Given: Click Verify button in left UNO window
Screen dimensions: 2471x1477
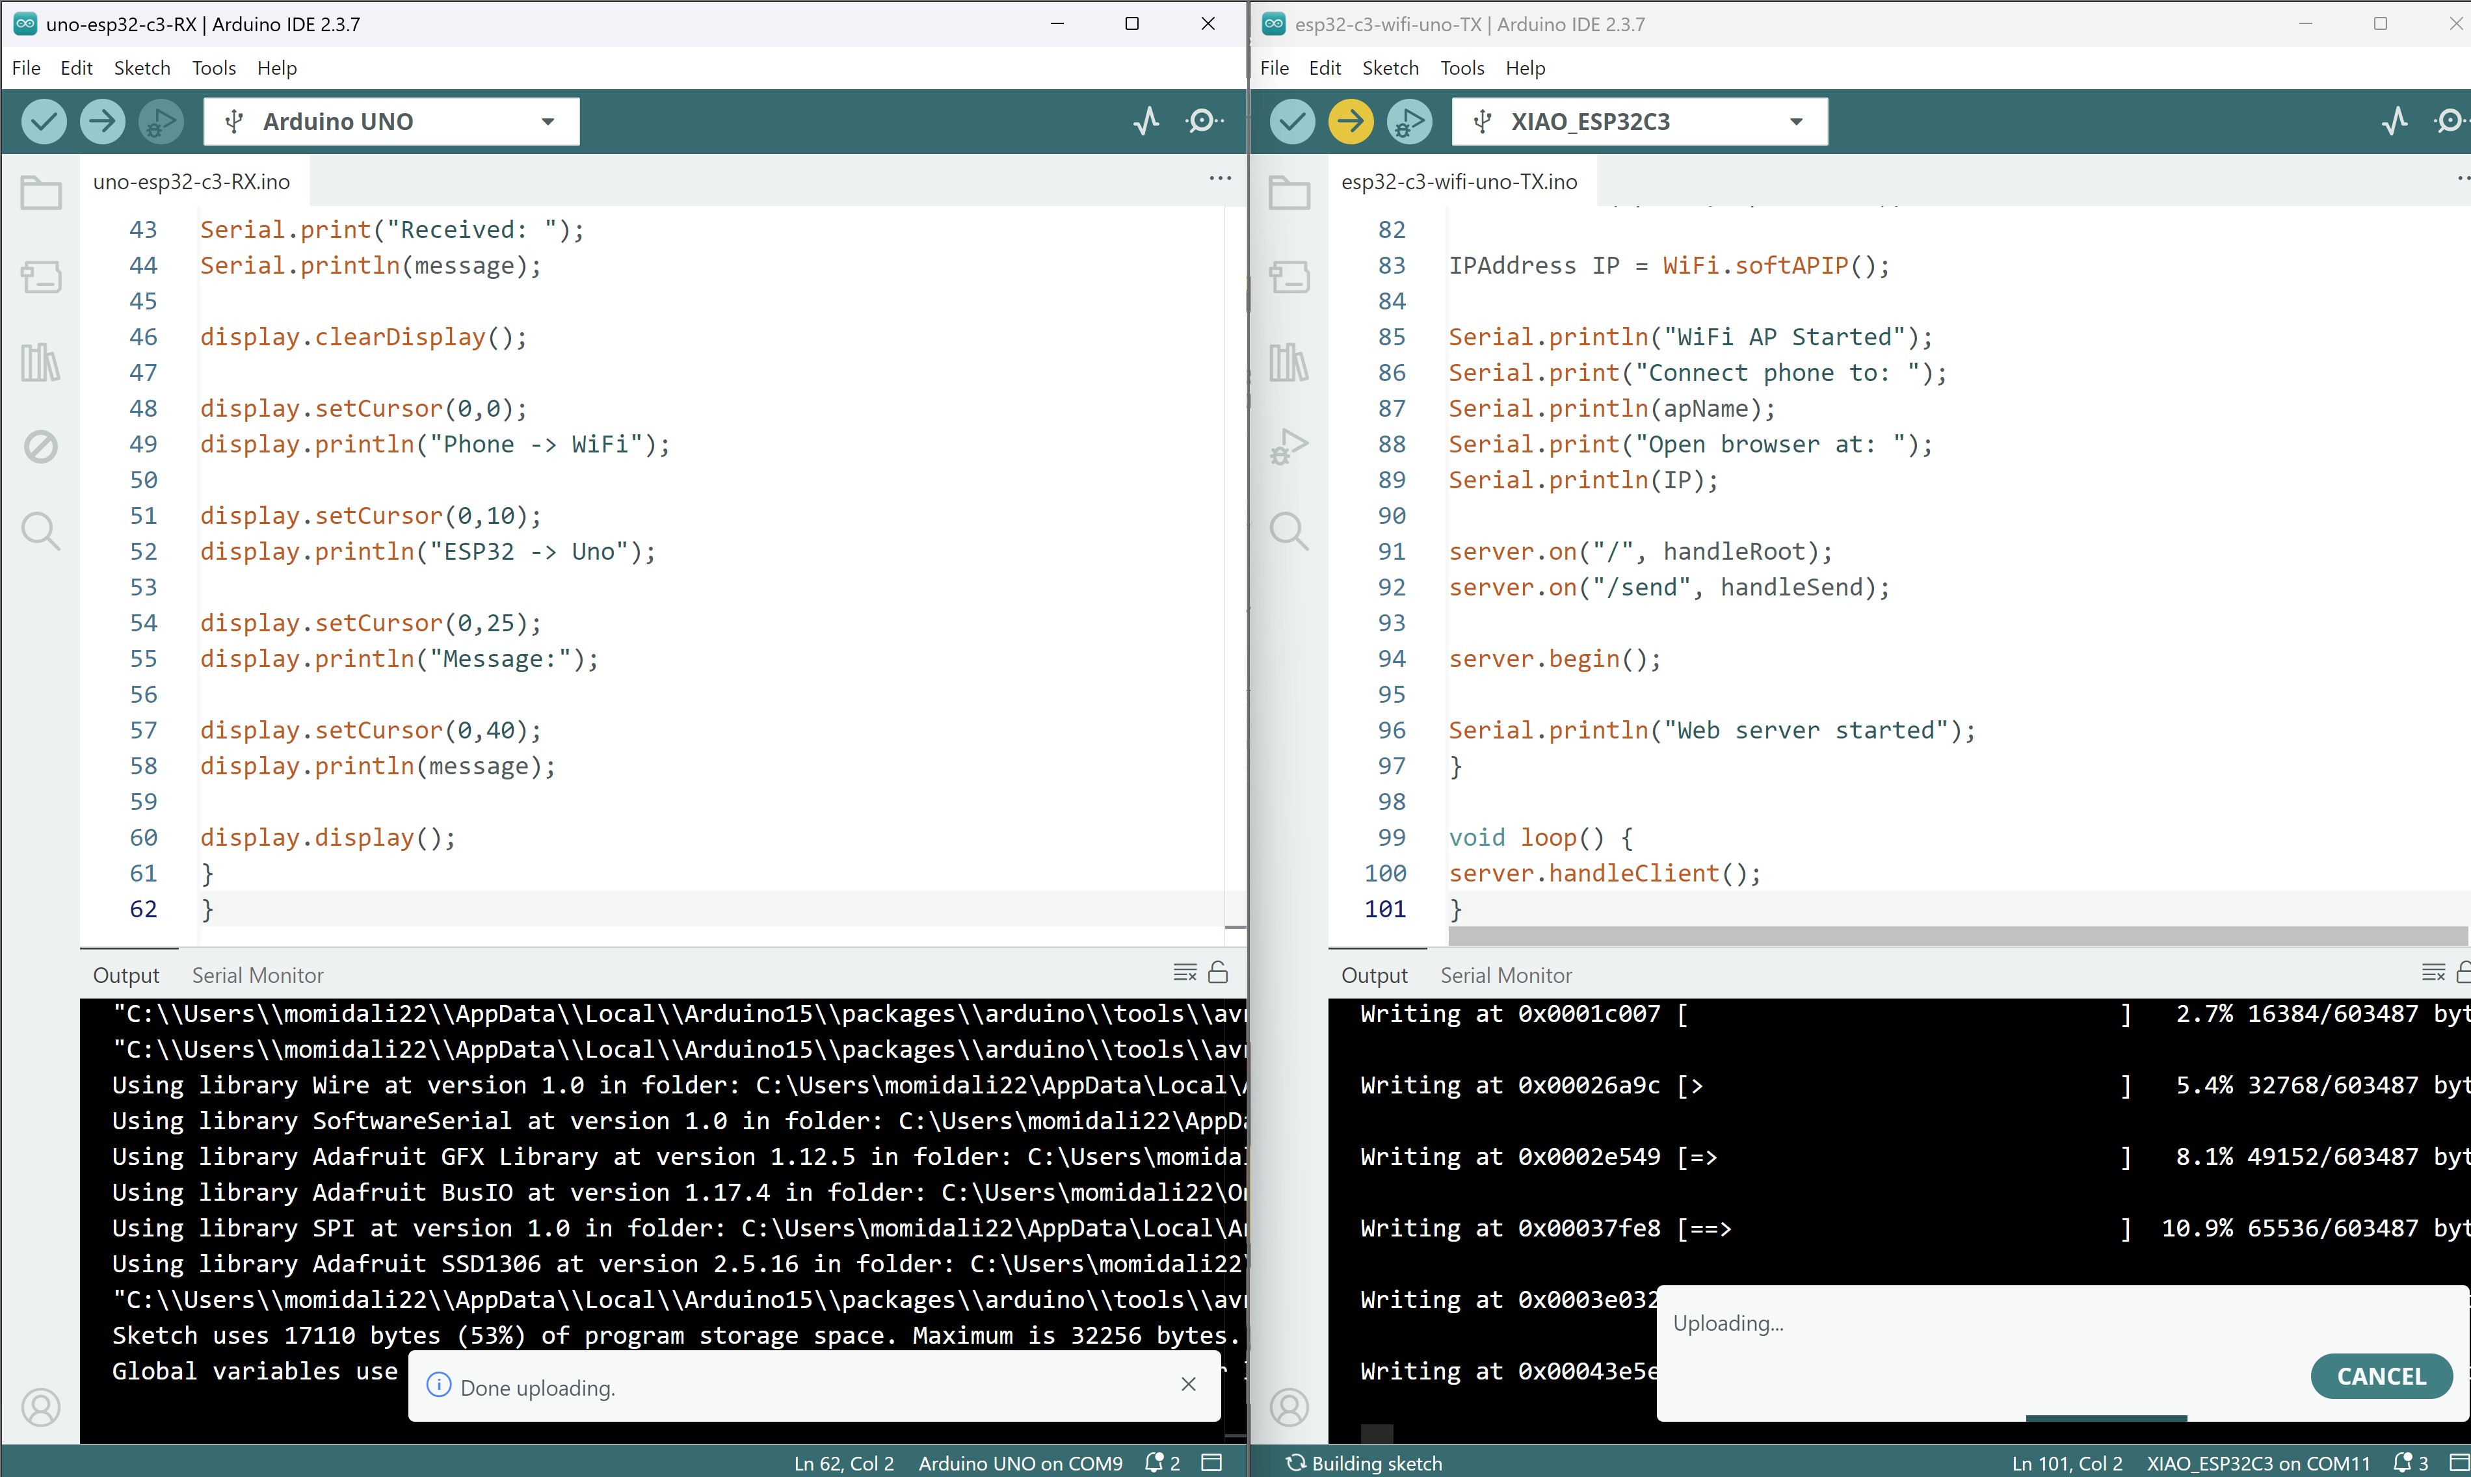Looking at the screenshot, I should click(44, 122).
